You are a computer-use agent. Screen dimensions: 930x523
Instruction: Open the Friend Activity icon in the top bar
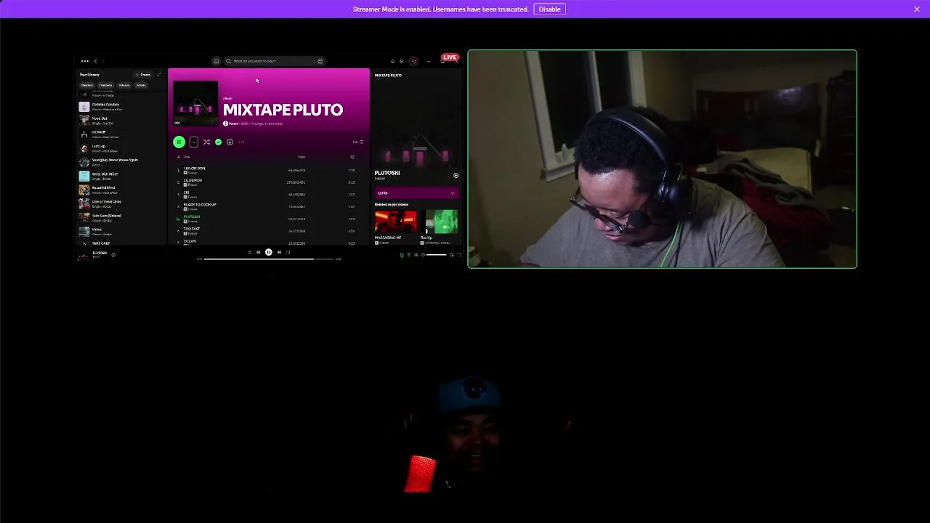click(x=401, y=61)
